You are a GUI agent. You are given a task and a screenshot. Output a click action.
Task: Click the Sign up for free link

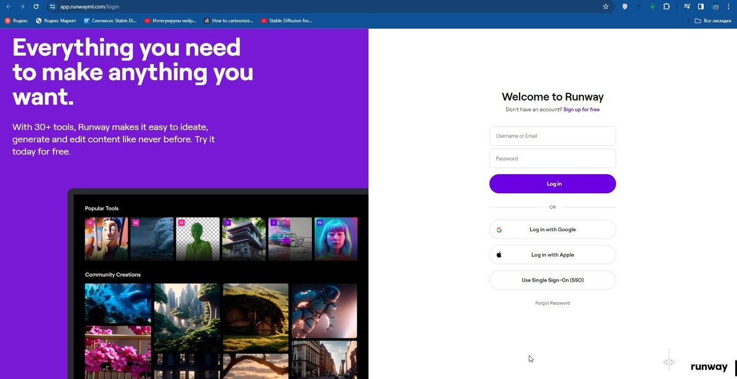point(582,110)
